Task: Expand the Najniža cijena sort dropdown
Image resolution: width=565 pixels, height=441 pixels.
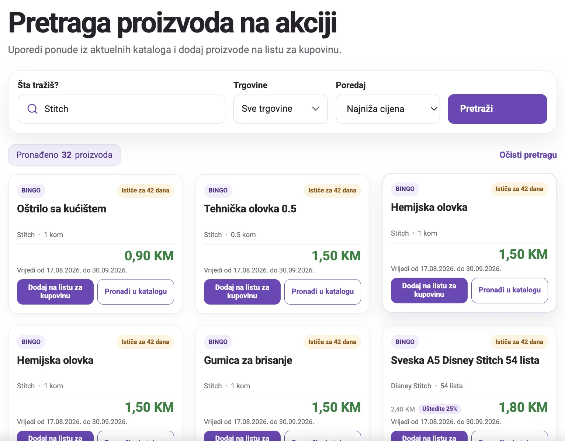Action: (x=388, y=109)
